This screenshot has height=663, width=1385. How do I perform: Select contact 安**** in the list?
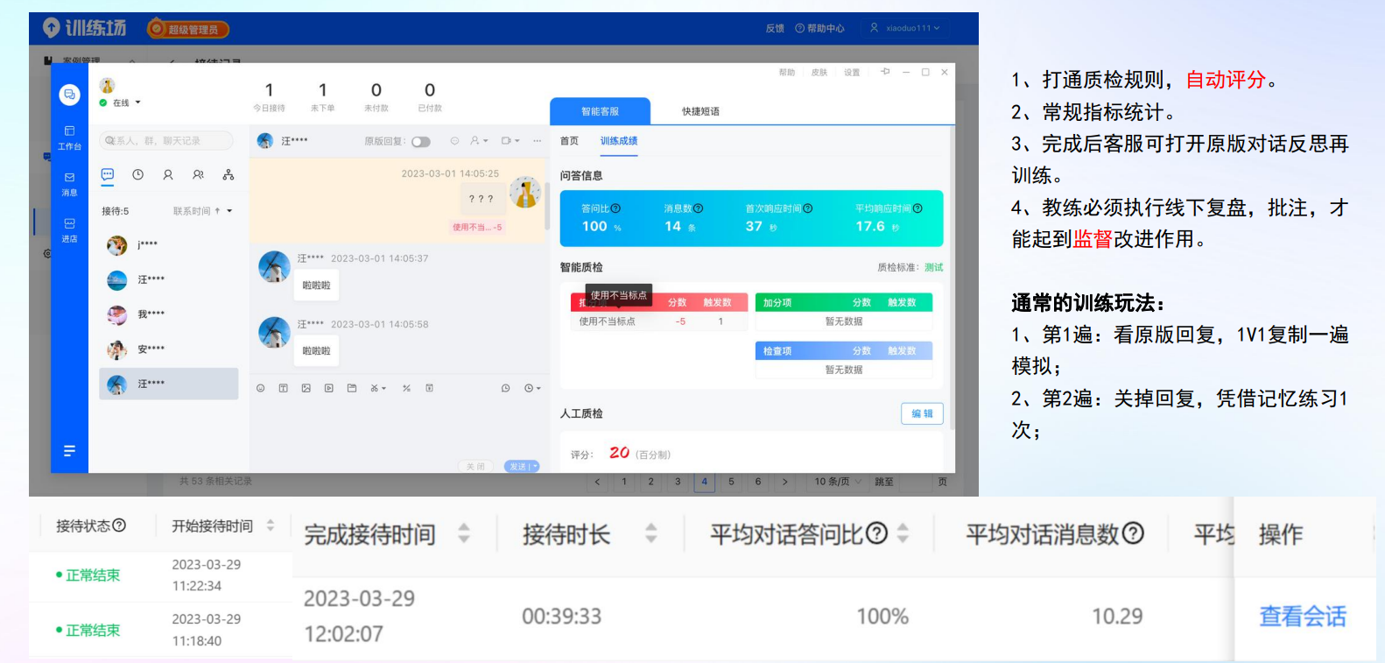(x=168, y=349)
